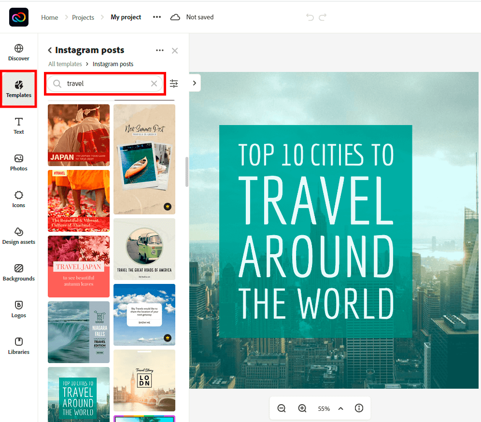This screenshot has width=481, height=422.
Task: Click the redo arrow
Action: [x=323, y=17]
